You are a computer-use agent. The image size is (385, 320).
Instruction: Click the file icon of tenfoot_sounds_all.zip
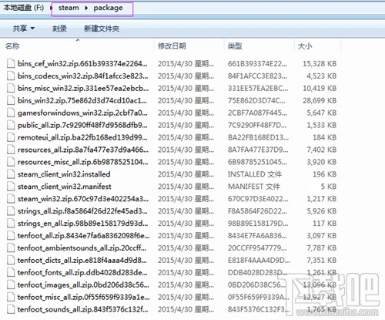click(11, 309)
